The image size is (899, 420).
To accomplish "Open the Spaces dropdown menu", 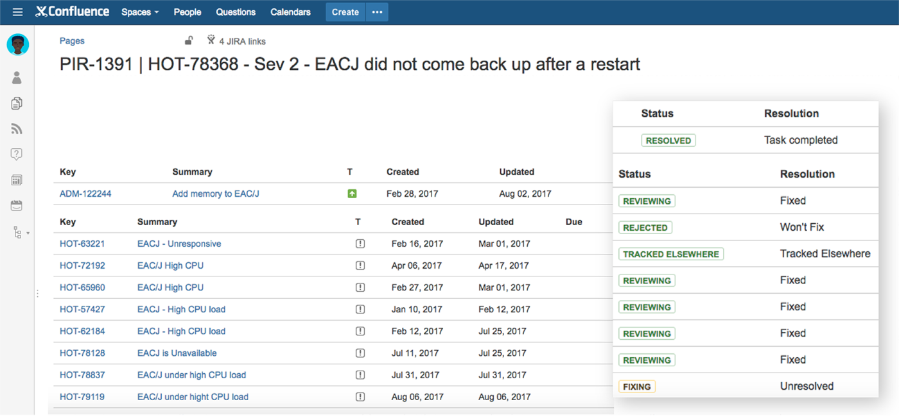I will tap(139, 12).
